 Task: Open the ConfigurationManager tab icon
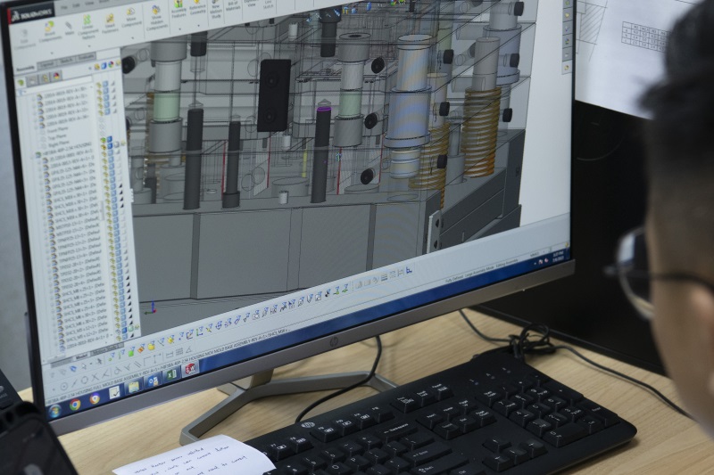(45, 78)
